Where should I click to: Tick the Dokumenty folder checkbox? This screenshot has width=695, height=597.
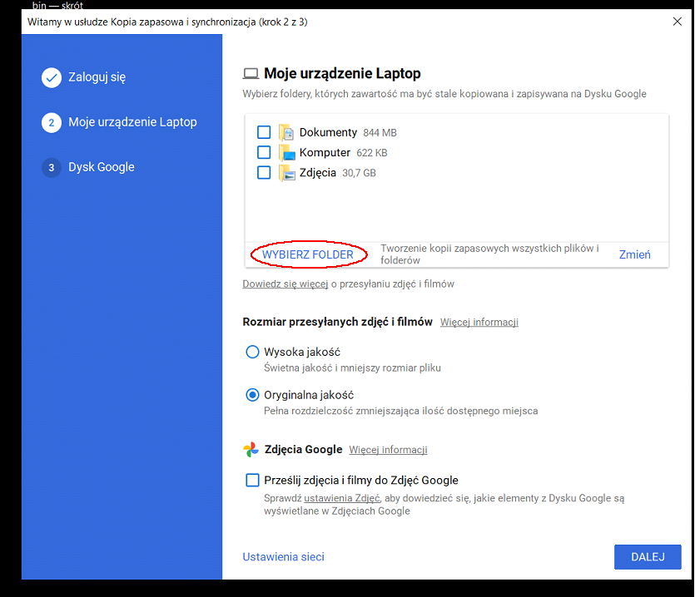coord(264,132)
